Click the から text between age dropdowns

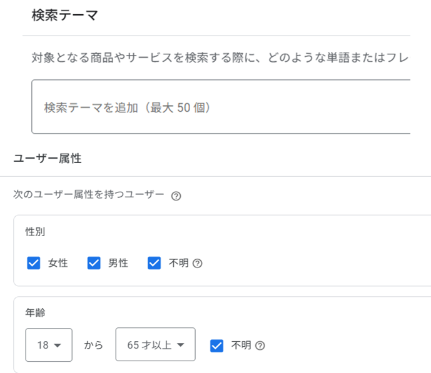tap(94, 345)
